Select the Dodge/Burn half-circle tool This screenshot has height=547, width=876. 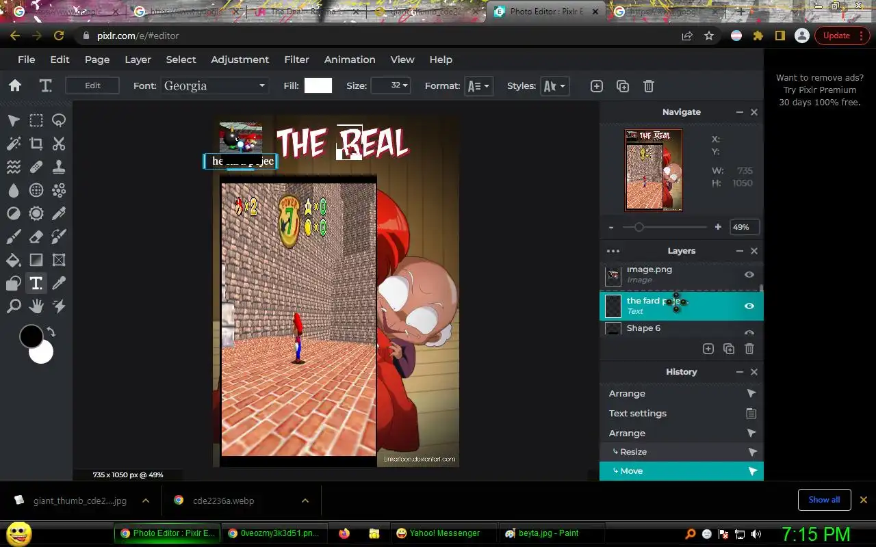click(x=14, y=213)
